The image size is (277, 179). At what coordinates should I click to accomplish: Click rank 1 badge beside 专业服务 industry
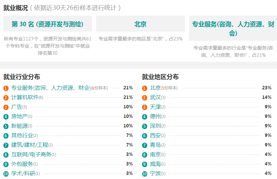[x=6, y=88]
